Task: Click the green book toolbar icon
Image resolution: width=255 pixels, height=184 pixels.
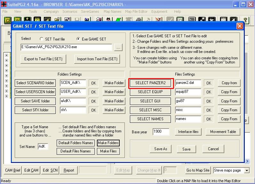Action: click(x=119, y=20)
